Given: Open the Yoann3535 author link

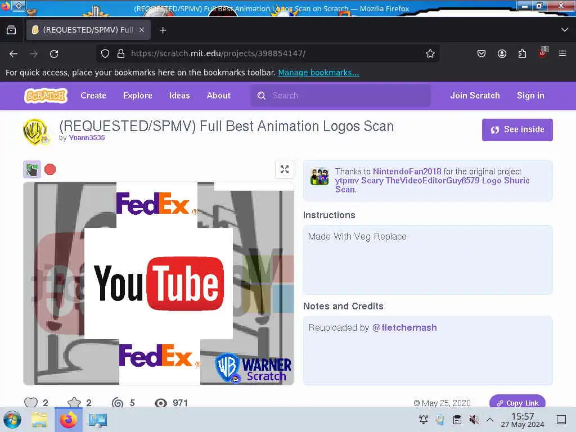Looking at the screenshot, I should 87,138.
